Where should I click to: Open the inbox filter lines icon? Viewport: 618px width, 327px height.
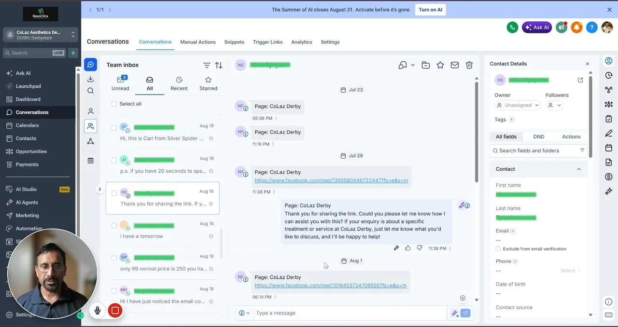(x=207, y=65)
